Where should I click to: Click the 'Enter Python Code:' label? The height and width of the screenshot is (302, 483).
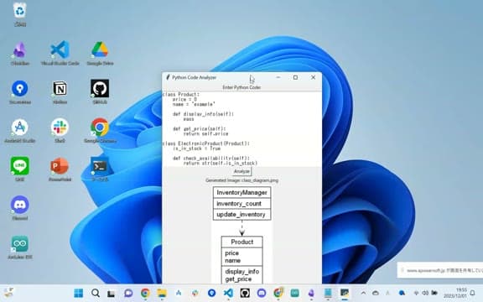point(241,87)
